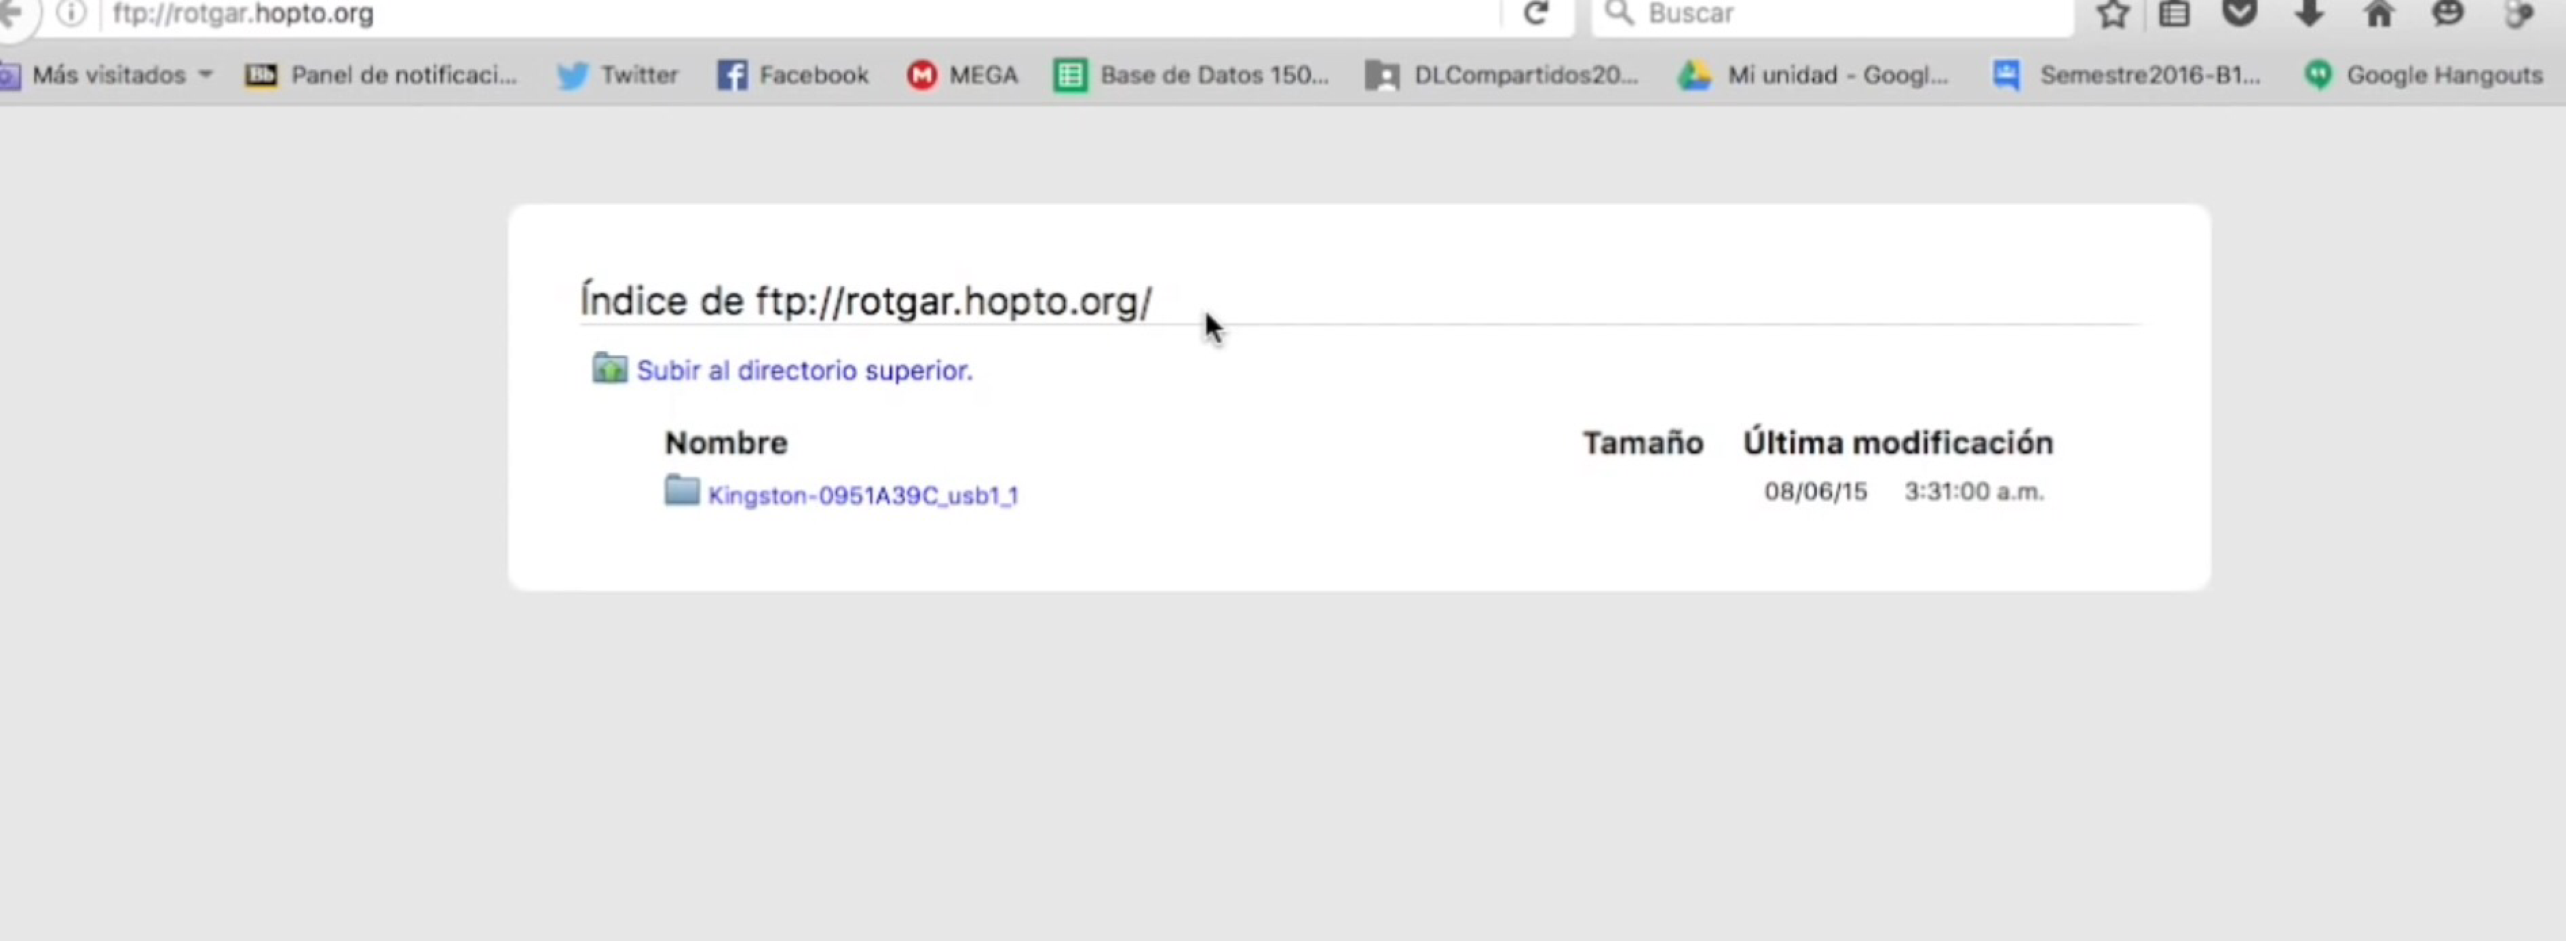Click the smiley chat toolbar icon
Screen dimensions: 2566x941
(2447, 13)
